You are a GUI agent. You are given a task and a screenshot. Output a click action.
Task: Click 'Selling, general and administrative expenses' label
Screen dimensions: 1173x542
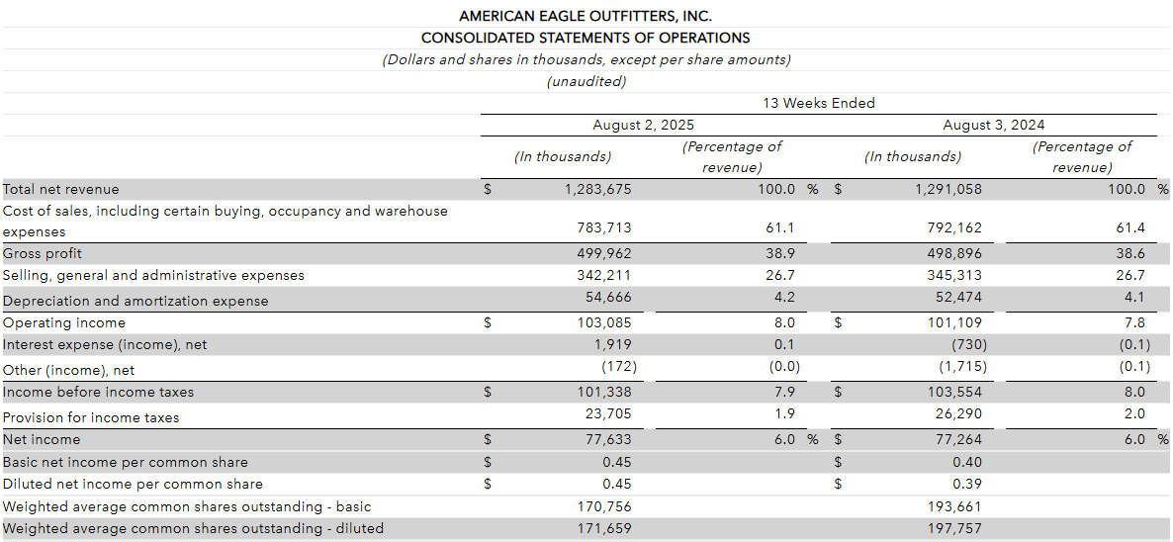(x=153, y=275)
